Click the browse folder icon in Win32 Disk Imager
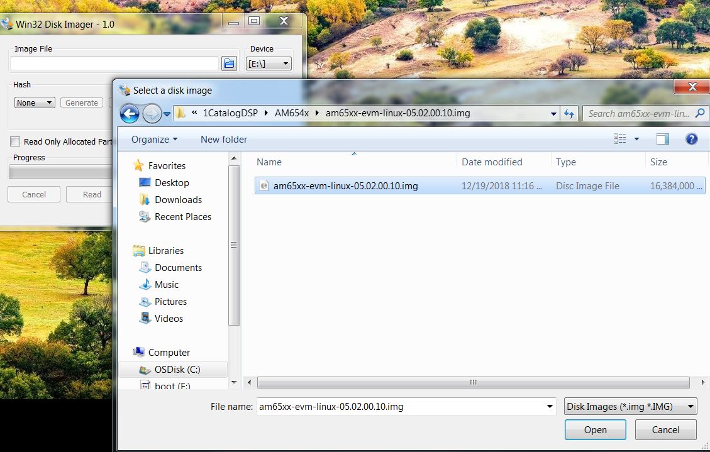Image resolution: width=710 pixels, height=452 pixels. point(229,63)
